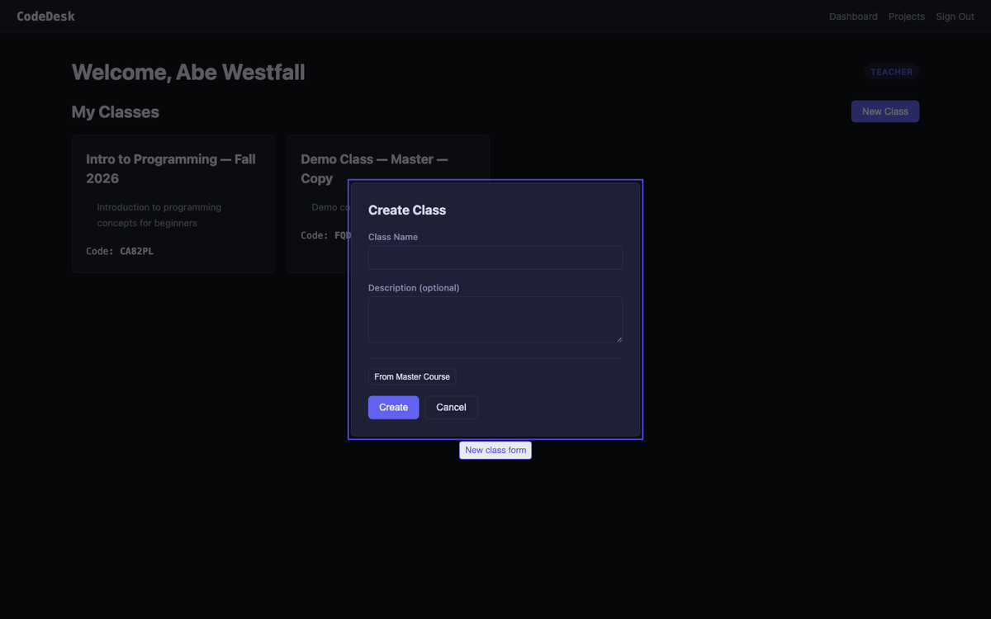This screenshot has width=991, height=619.
Task: Go to the Projects nav item
Action: click(x=906, y=17)
